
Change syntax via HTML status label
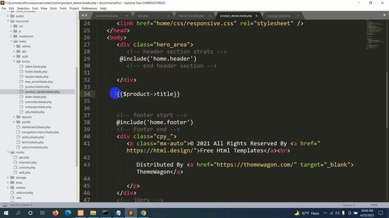374,205
